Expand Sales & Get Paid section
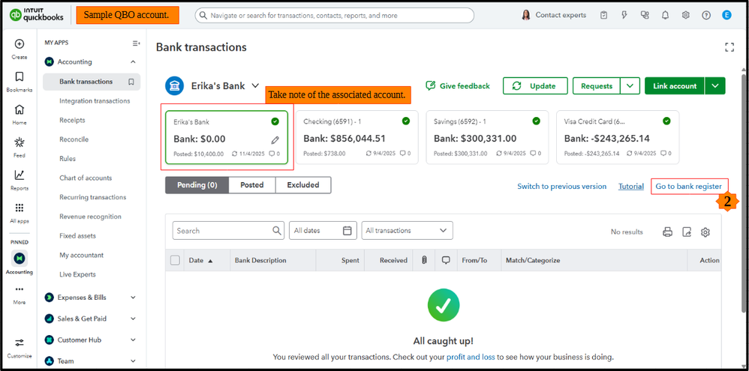The image size is (749, 371). 134,319
